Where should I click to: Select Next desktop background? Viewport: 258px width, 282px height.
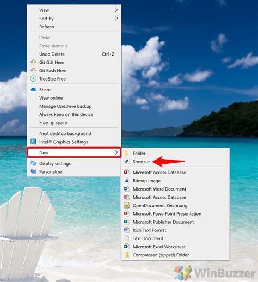pos(74,133)
